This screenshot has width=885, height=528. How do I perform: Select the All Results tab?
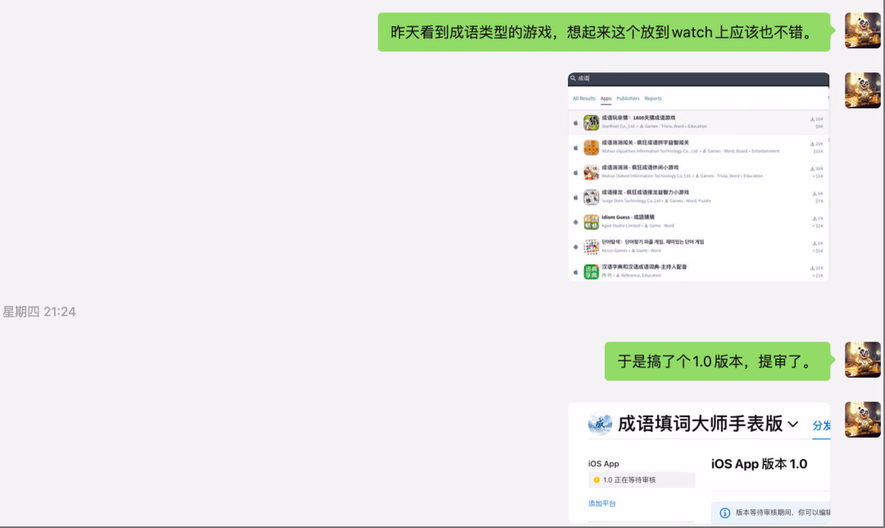(583, 98)
